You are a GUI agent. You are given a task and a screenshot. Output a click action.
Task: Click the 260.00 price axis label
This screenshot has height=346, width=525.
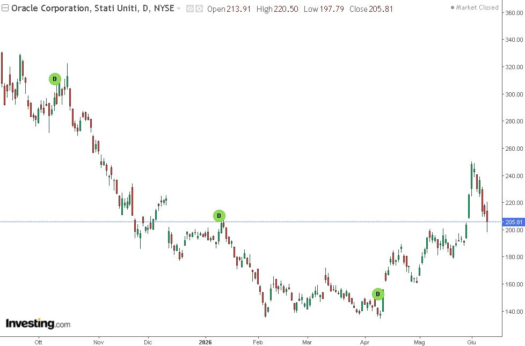coord(514,149)
